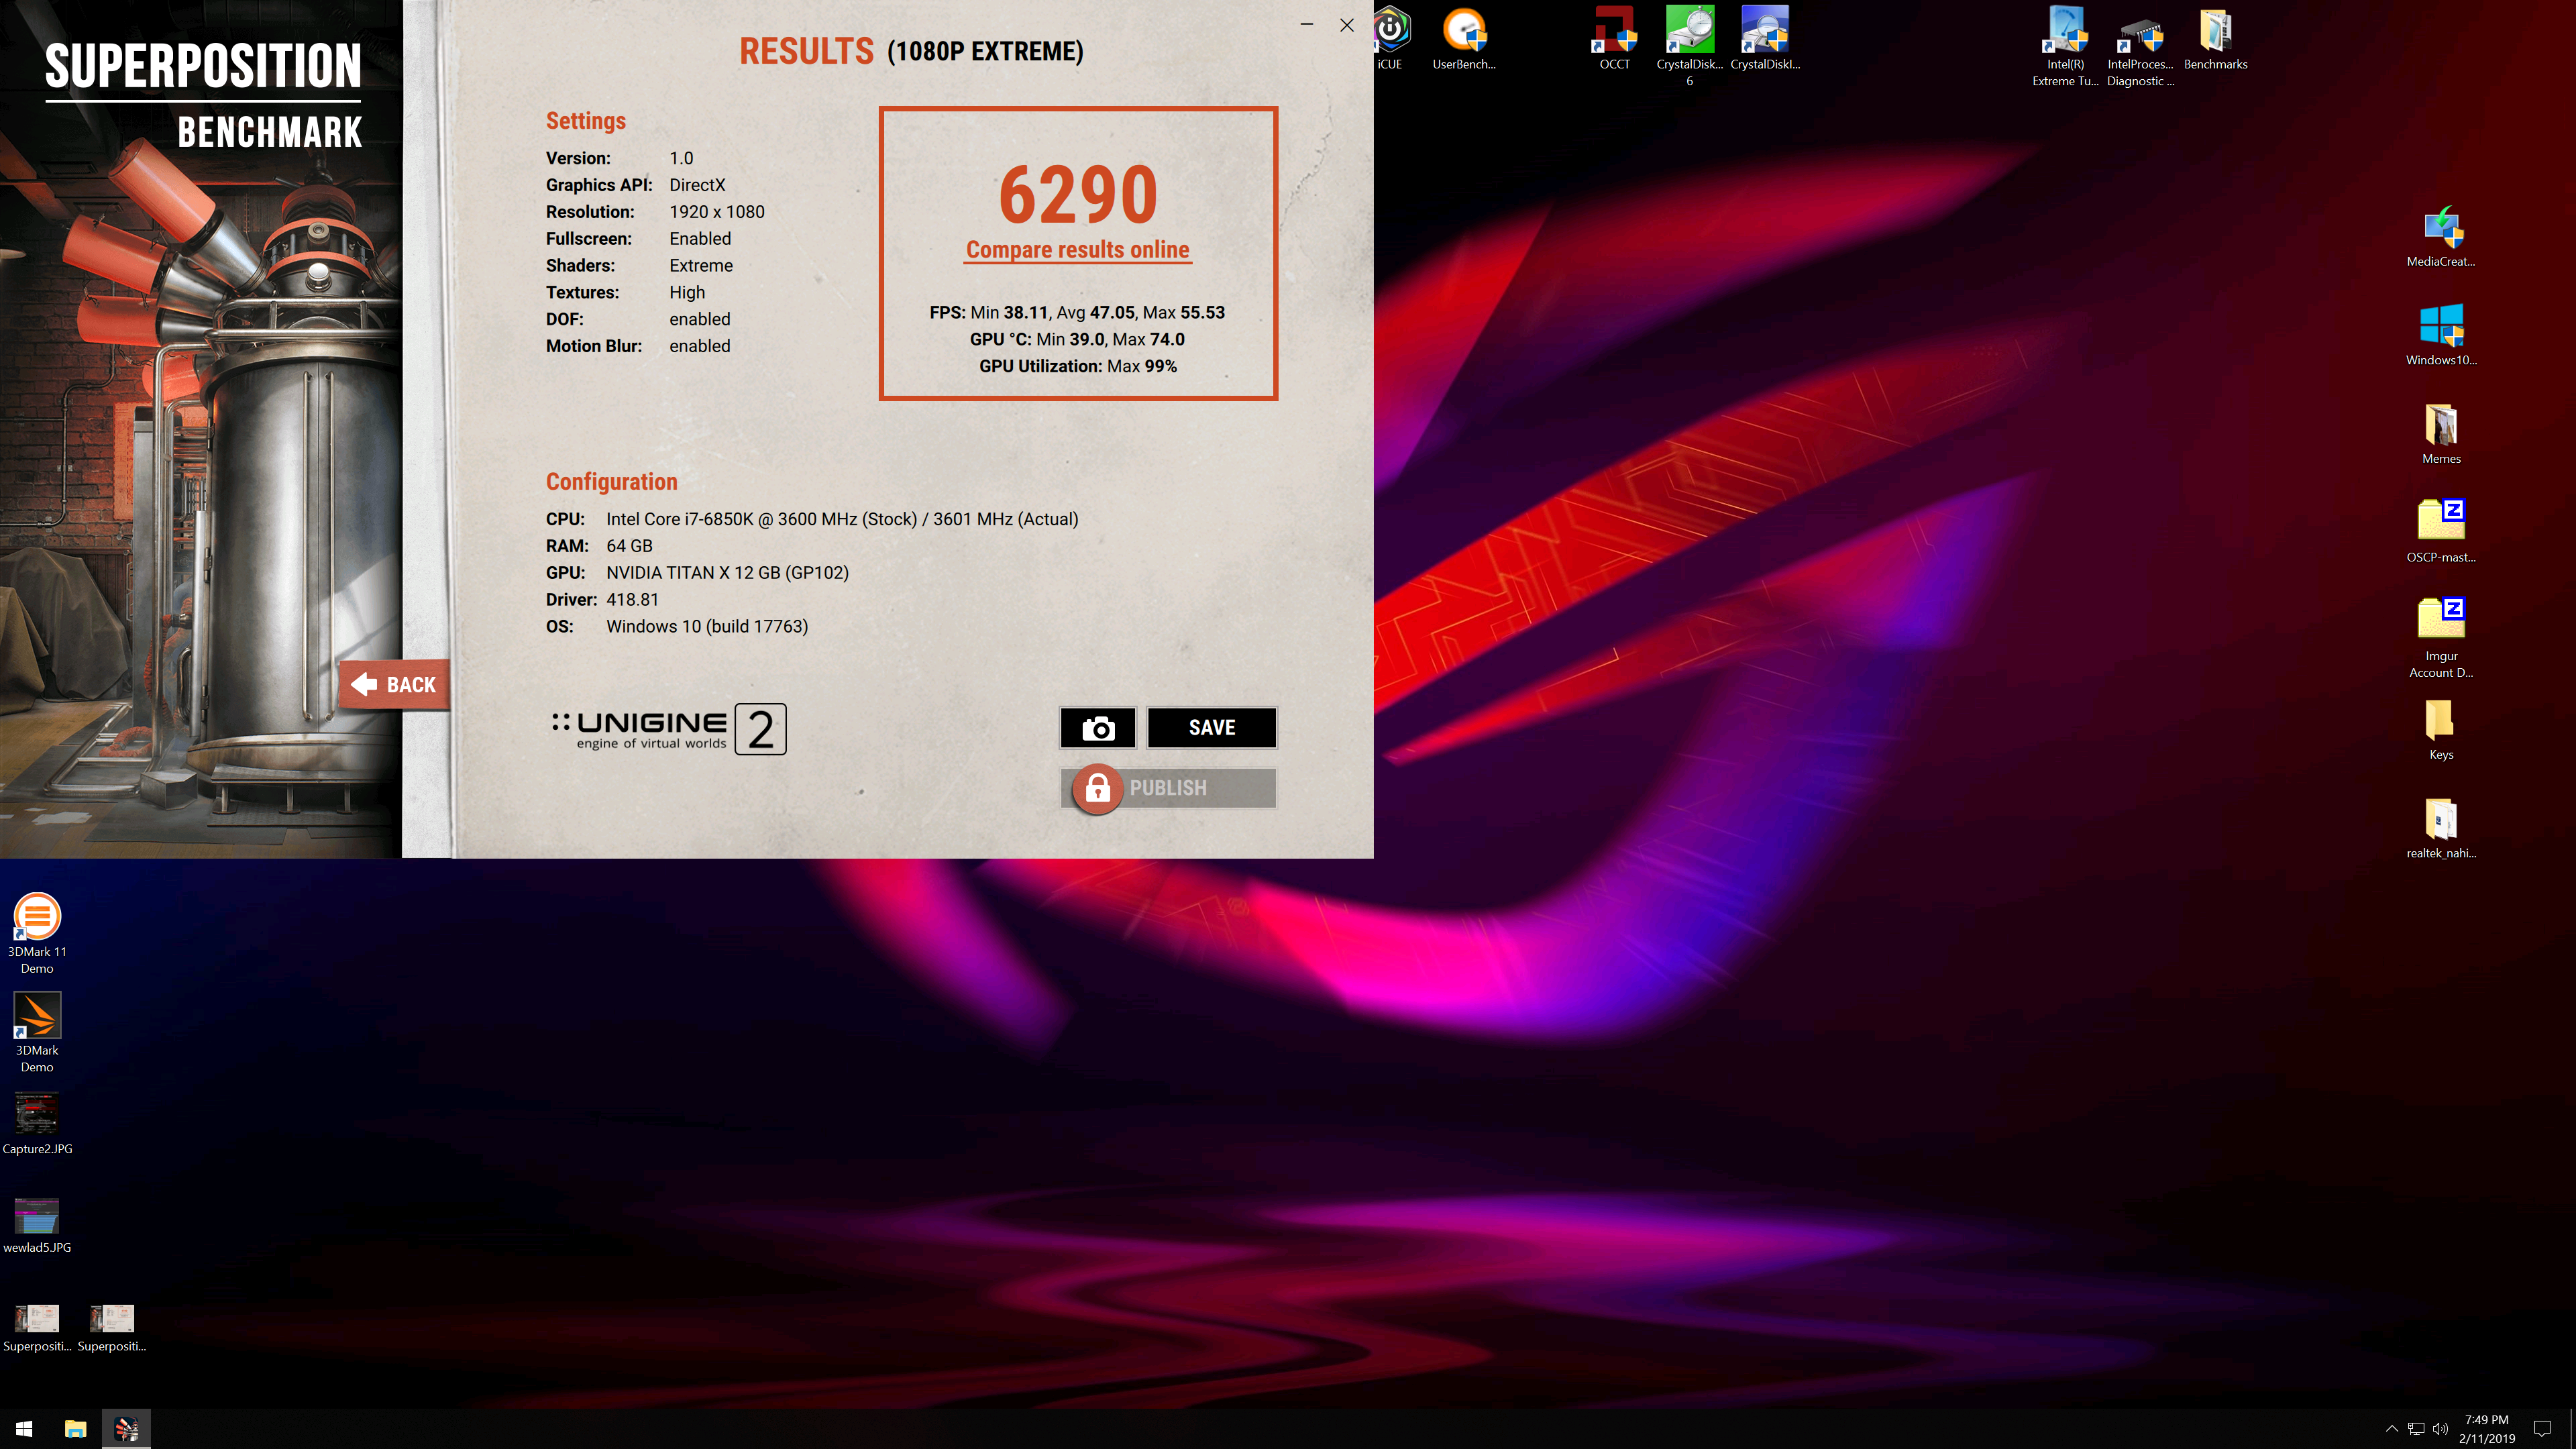The image size is (2576, 1449).
Task: Click the Unigine 2 engine logo
Action: [669, 729]
